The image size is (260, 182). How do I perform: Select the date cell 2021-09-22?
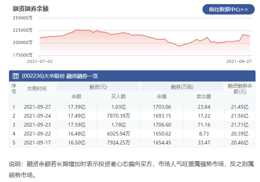37,134
